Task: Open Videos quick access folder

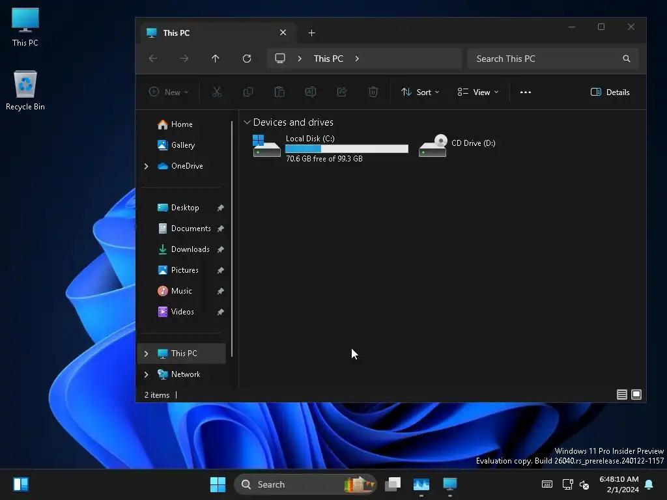Action: click(176, 312)
